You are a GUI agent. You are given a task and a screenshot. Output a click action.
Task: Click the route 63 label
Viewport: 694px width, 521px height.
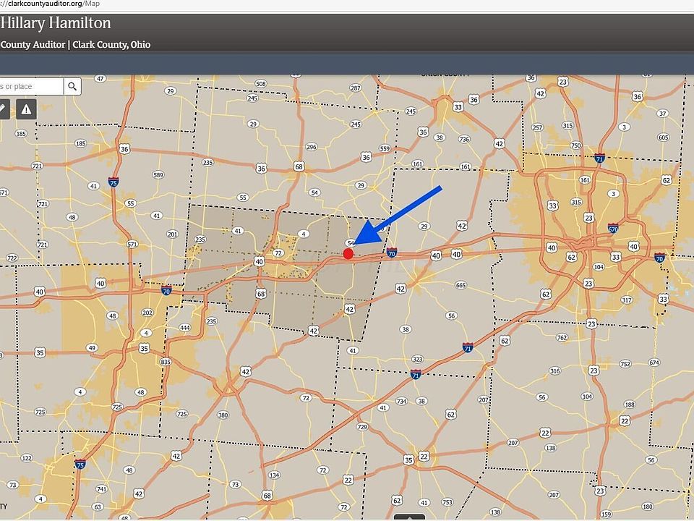(98, 507)
